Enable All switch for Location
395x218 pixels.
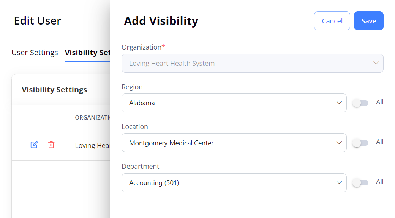(x=360, y=143)
